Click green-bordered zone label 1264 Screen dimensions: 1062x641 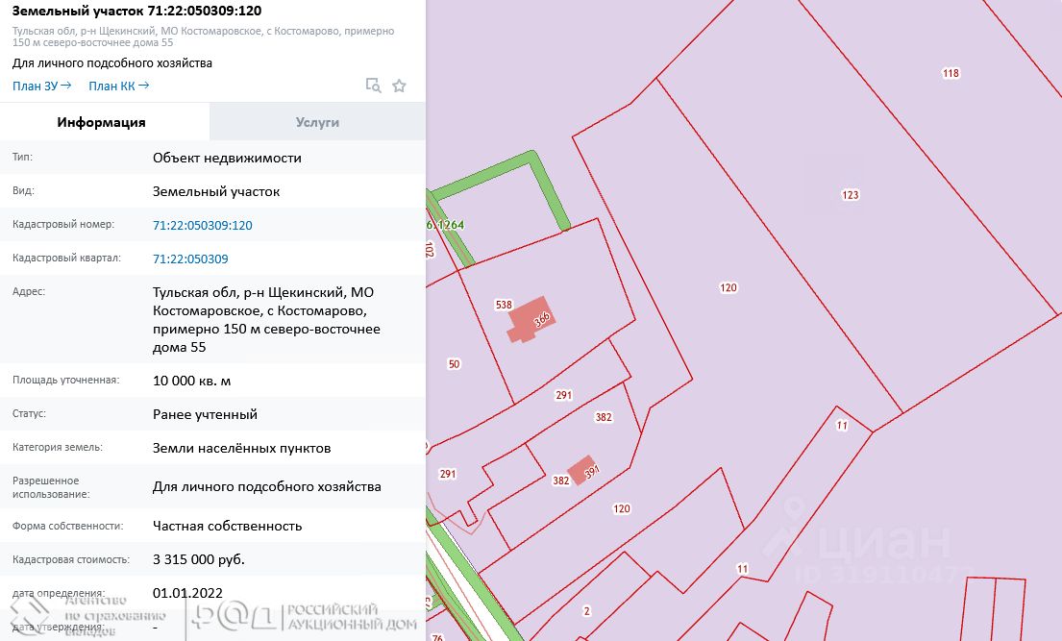point(451,224)
